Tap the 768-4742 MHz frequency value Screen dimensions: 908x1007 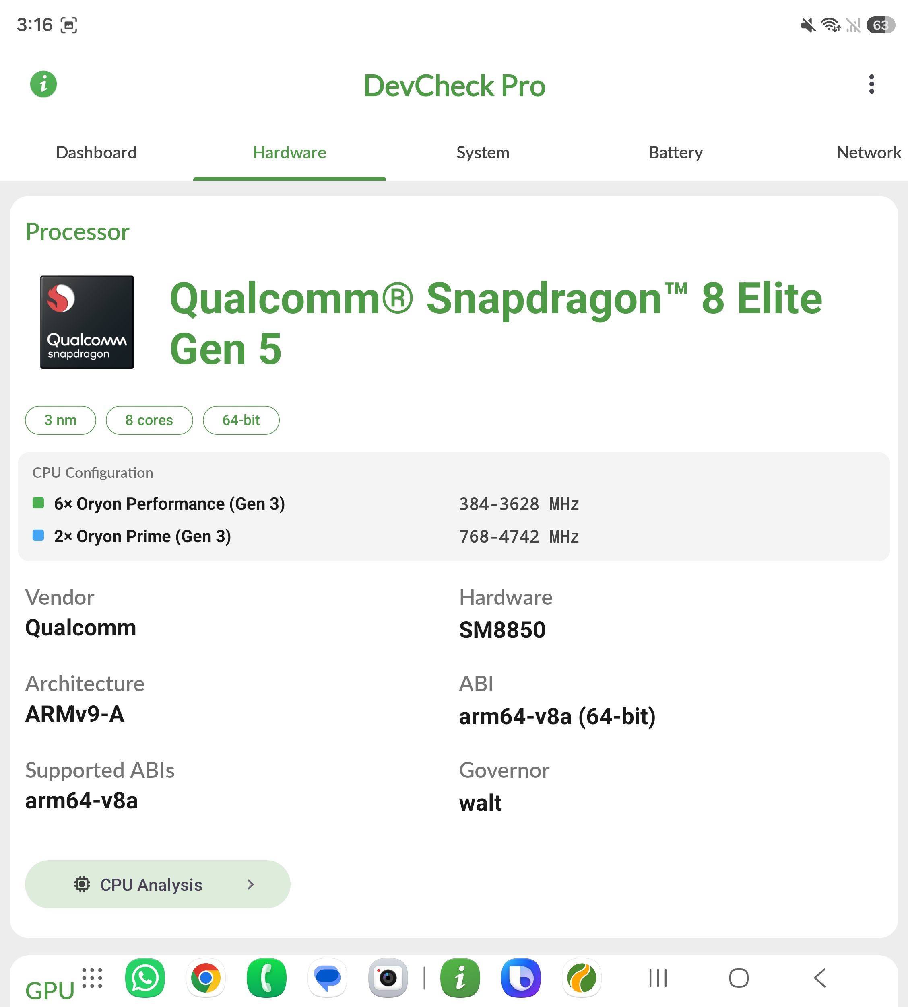519,537
